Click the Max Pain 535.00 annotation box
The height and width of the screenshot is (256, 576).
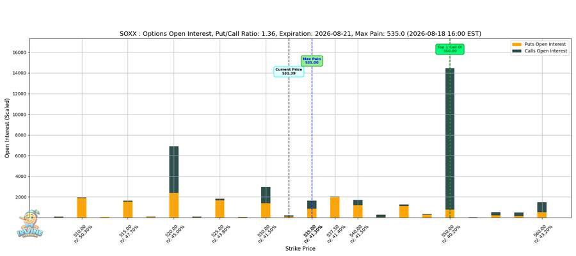click(x=312, y=61)
